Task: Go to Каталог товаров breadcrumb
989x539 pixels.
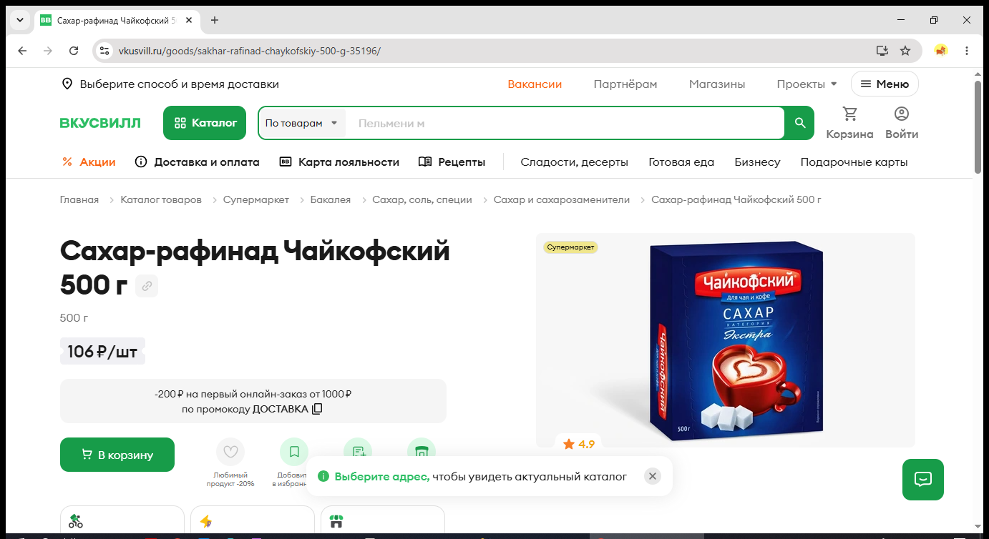Action: [161, 199]
